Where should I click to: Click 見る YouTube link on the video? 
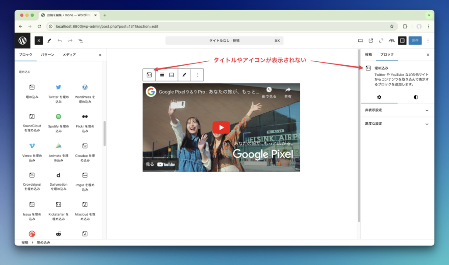pos(160,165)
